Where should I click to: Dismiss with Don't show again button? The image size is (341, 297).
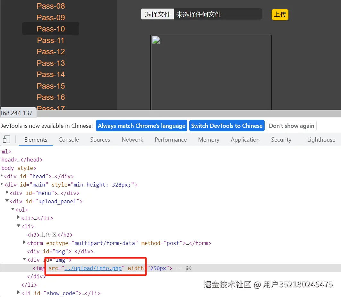coord(291,126)
